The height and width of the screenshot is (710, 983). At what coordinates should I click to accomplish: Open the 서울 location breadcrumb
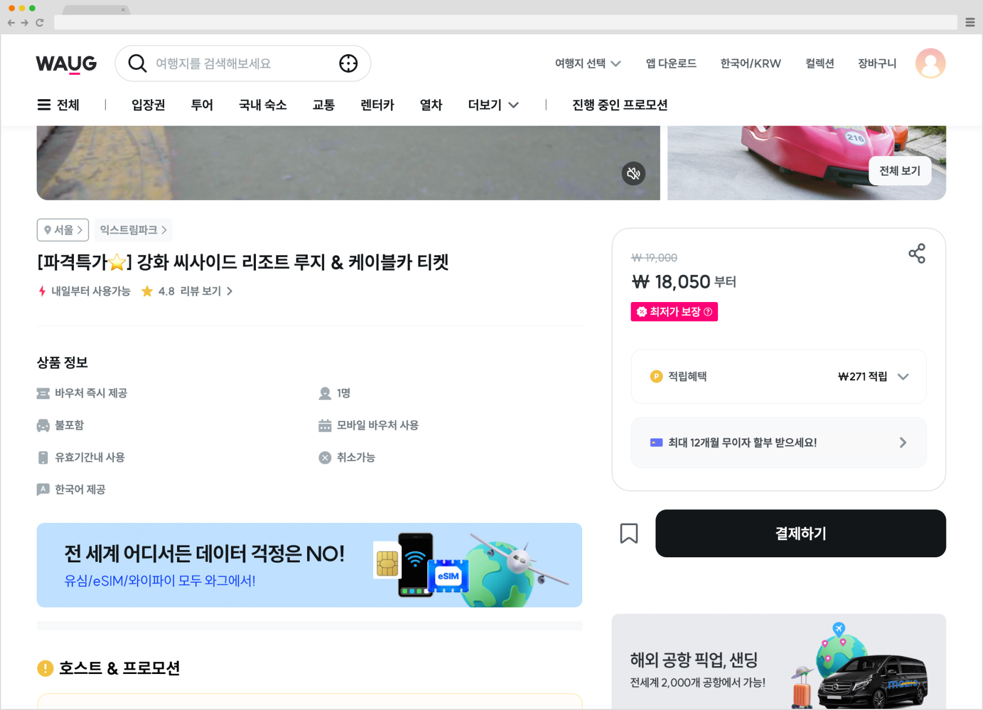pyautogui.click(x=63, y=230)
